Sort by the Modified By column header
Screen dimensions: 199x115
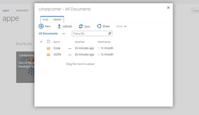coord(104,42)
